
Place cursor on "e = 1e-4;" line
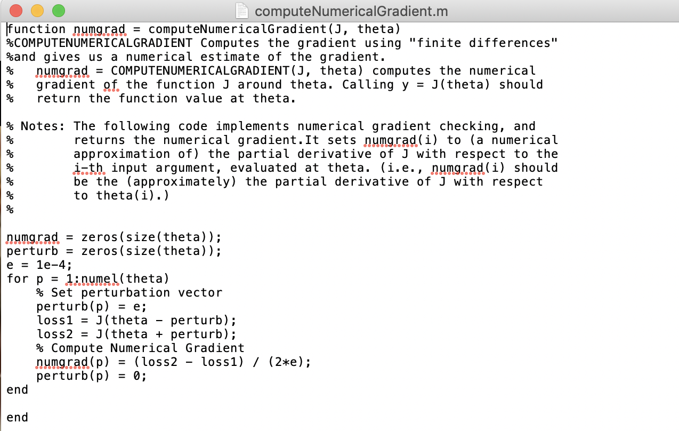point(39,265)
